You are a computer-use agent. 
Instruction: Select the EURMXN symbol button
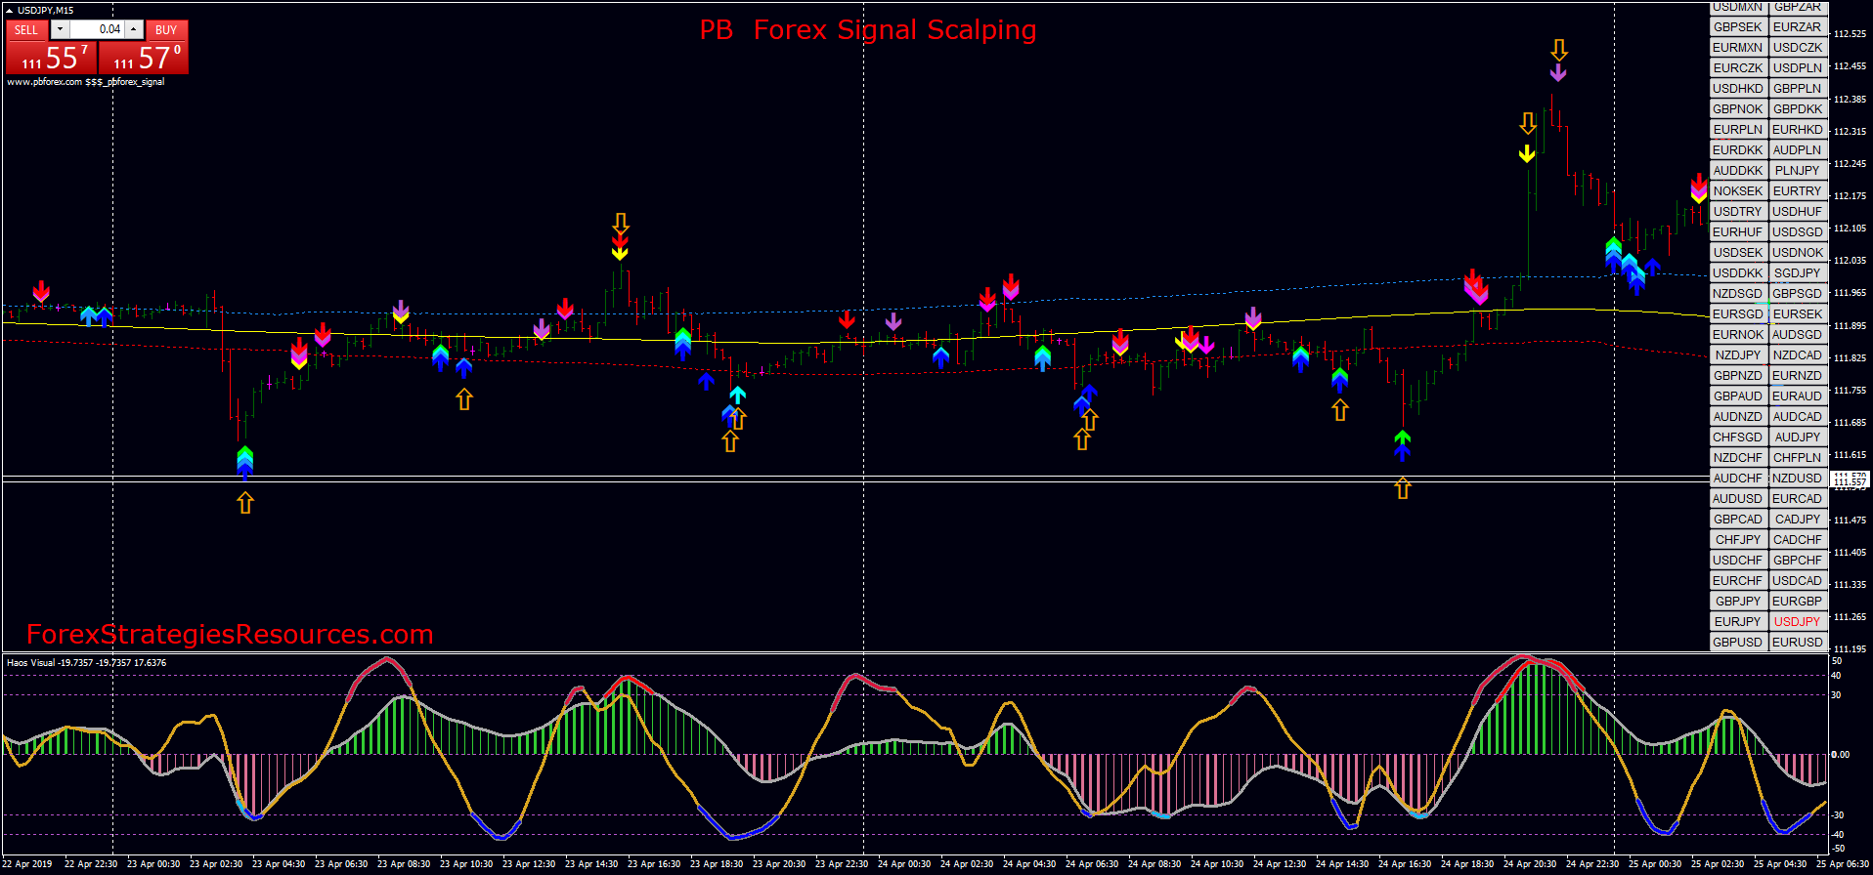[1738, 47]
